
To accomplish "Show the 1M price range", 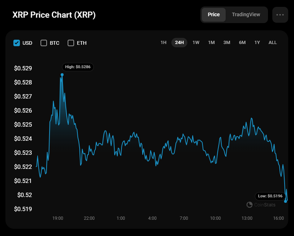I will click(x=212, y=43).
